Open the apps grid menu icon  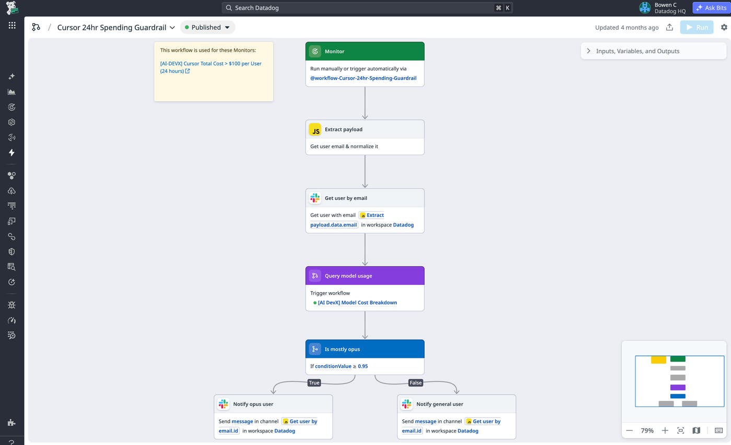[11, 25]
